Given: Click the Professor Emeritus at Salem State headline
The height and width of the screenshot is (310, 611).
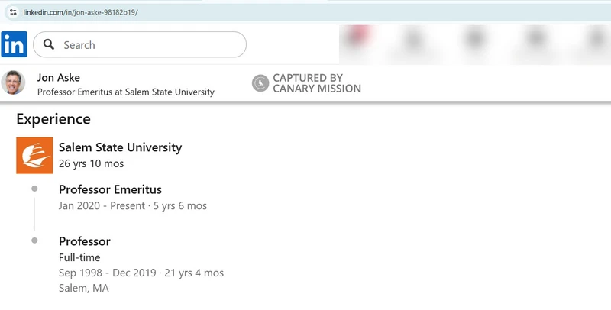Looking at the screenshot, I should 126,92.
